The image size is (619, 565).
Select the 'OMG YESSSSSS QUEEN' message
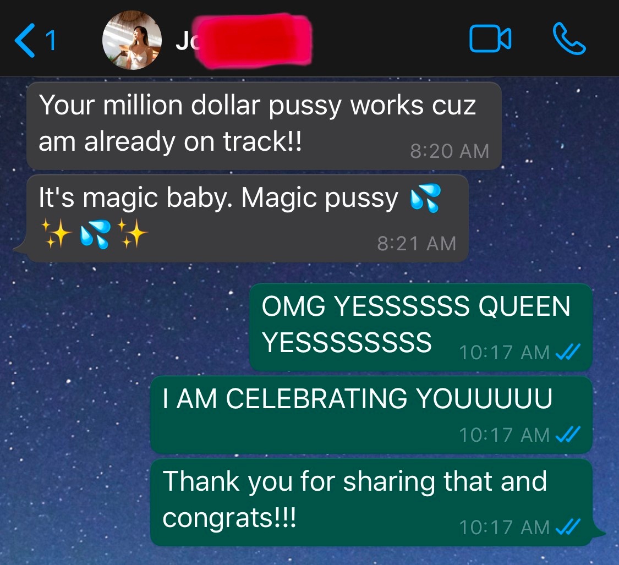[x=420, y=327]
